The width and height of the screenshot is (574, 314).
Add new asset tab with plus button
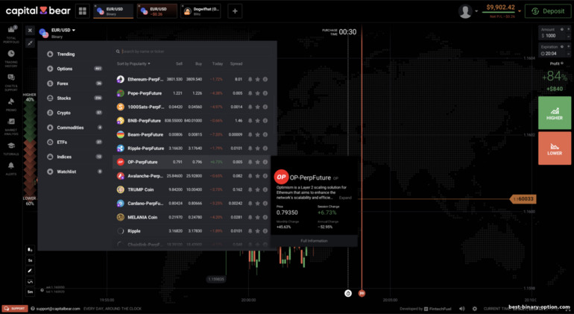pos(235,11)
